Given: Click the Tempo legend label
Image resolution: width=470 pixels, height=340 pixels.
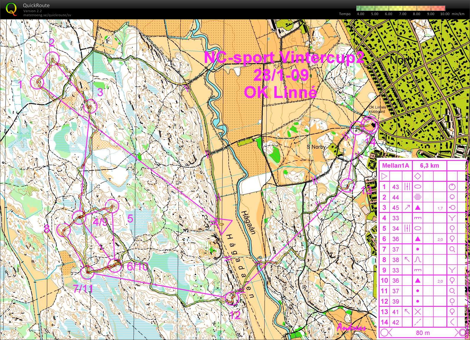Looking at the screenshot, I should [345, 14].
